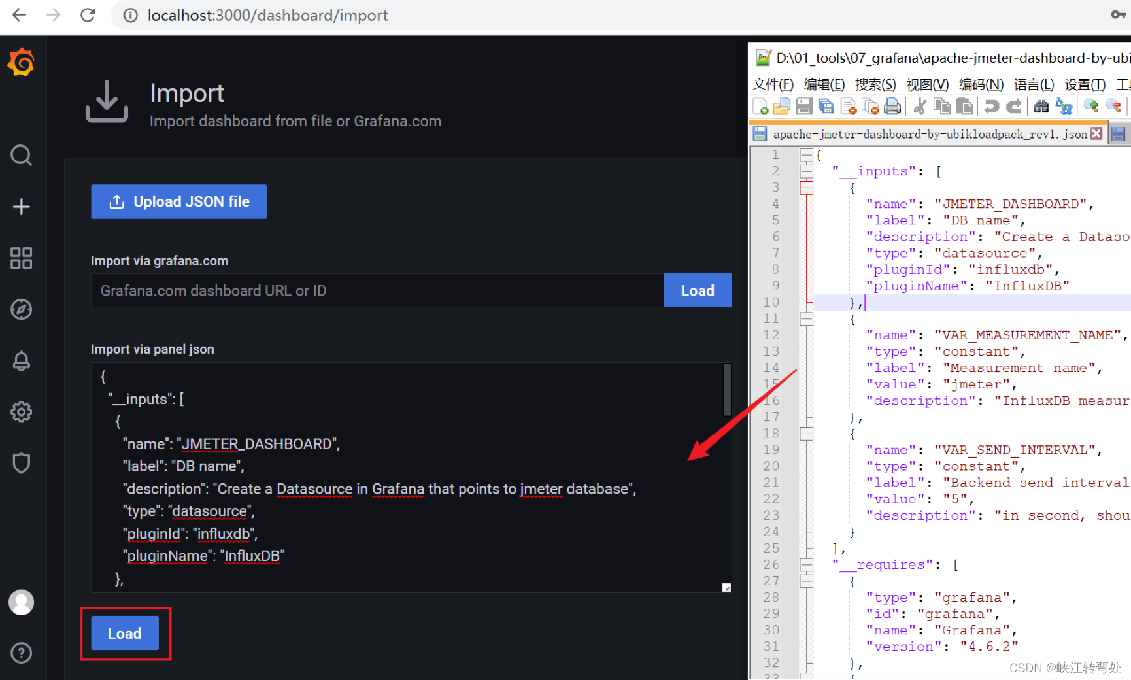This screenshot has width=1131, height=680.
Task: Open the Alerting bell icon
Action: (21, 360)
